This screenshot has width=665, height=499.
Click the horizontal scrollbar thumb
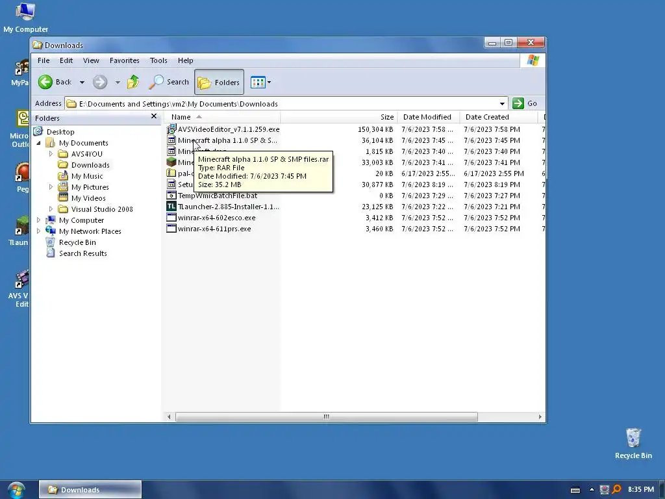point(327,416)
